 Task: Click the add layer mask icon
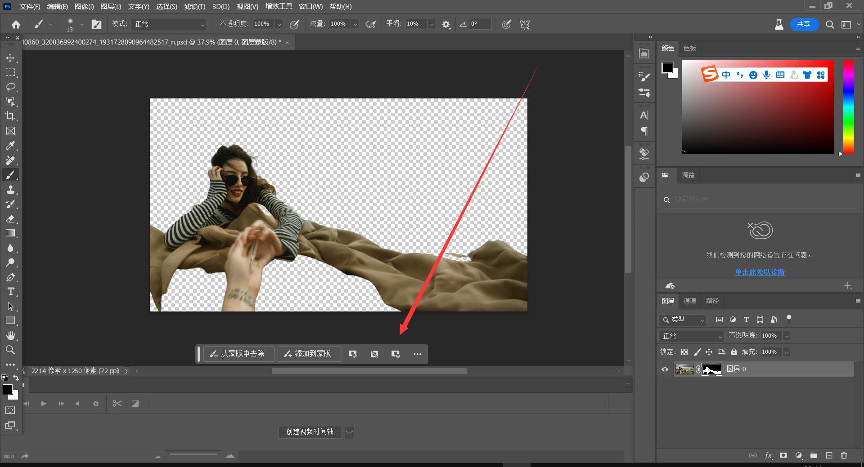[783, 455]
